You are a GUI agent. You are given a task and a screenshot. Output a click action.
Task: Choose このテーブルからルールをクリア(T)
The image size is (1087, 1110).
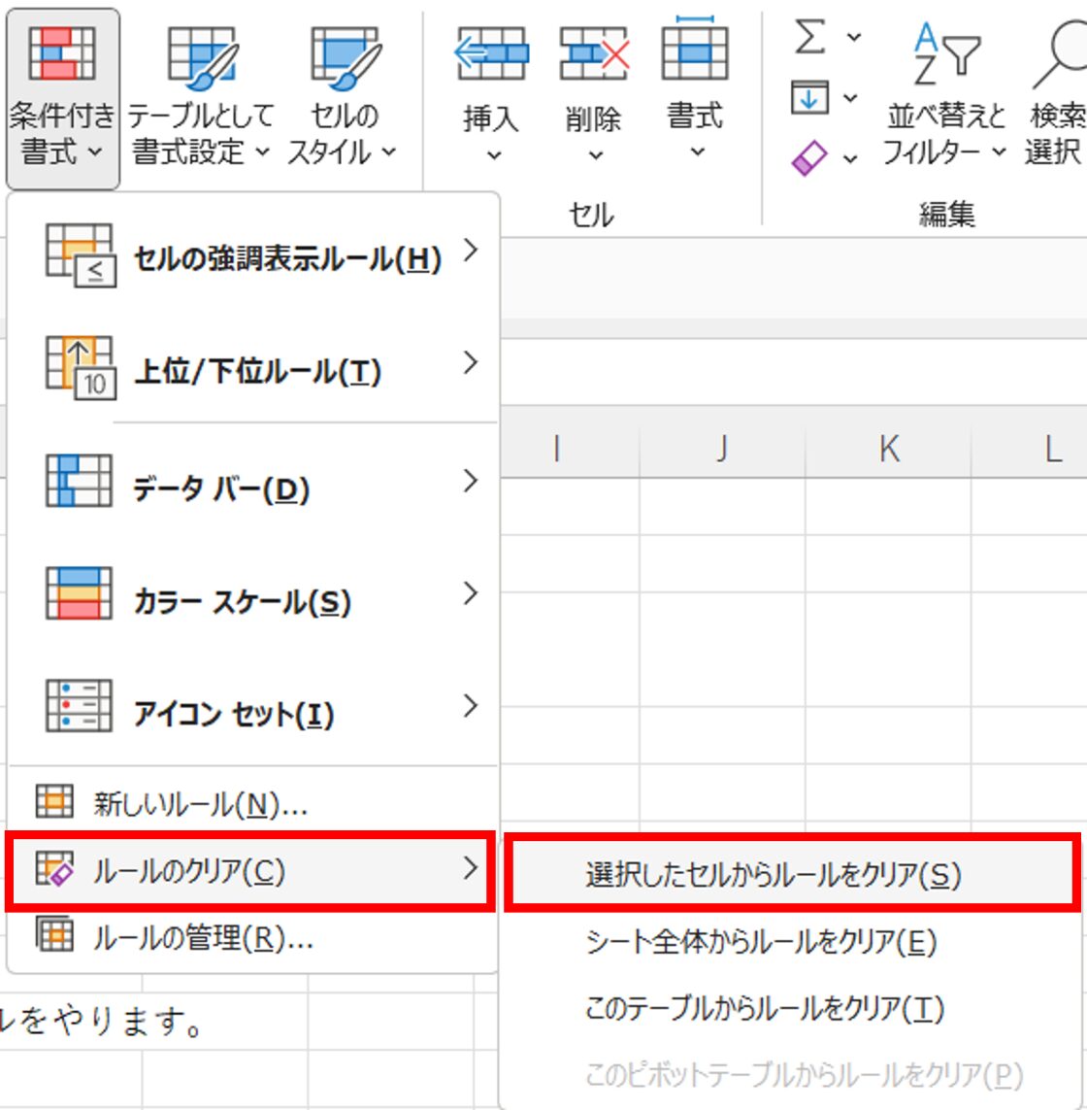(x=793, y=1008)
